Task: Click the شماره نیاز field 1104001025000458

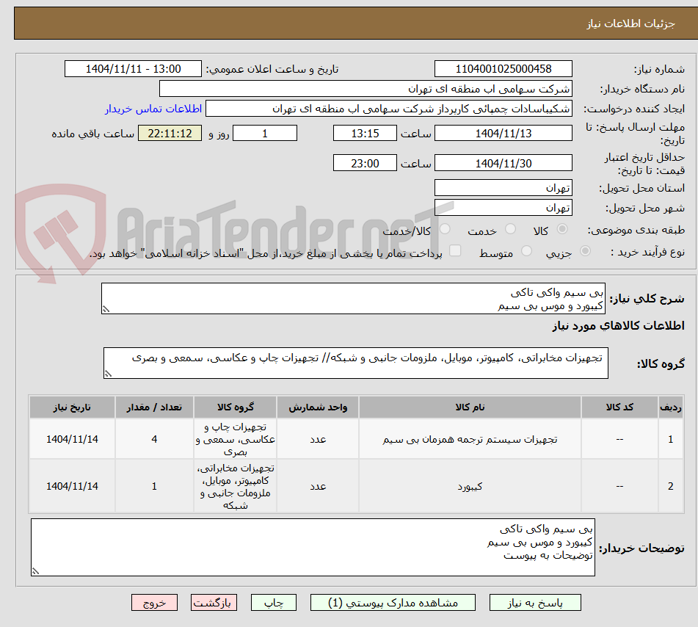Action: [x=503, y=69]
